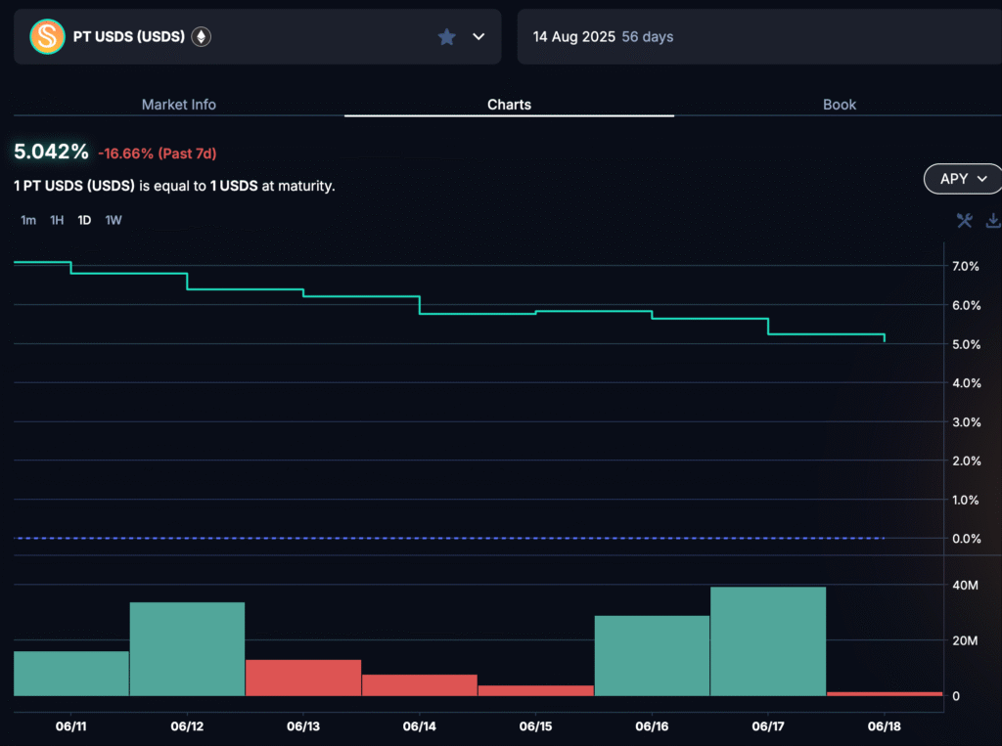Select the 1D timeframe
The height and width of the screenshot is (746, 1002).
[84, 220]
